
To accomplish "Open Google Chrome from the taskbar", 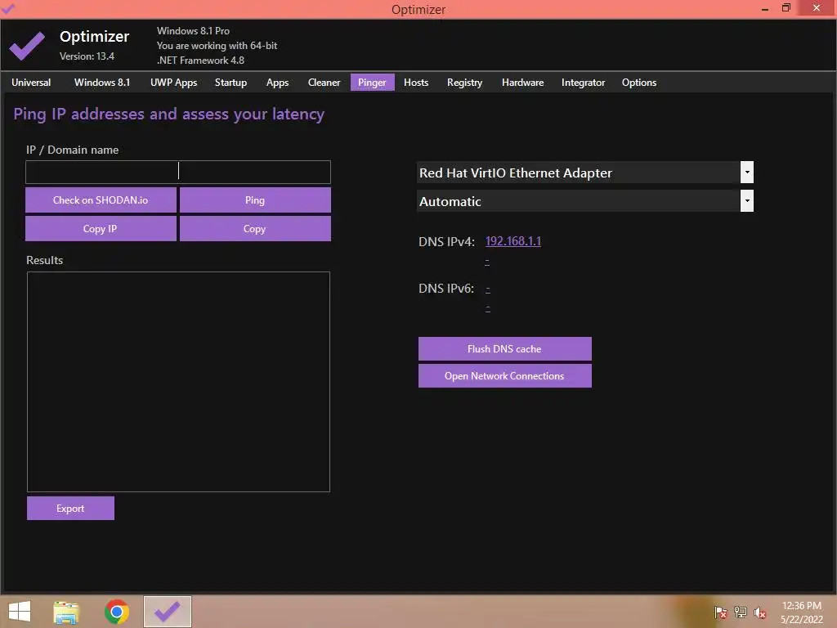I will click(117, 612).
